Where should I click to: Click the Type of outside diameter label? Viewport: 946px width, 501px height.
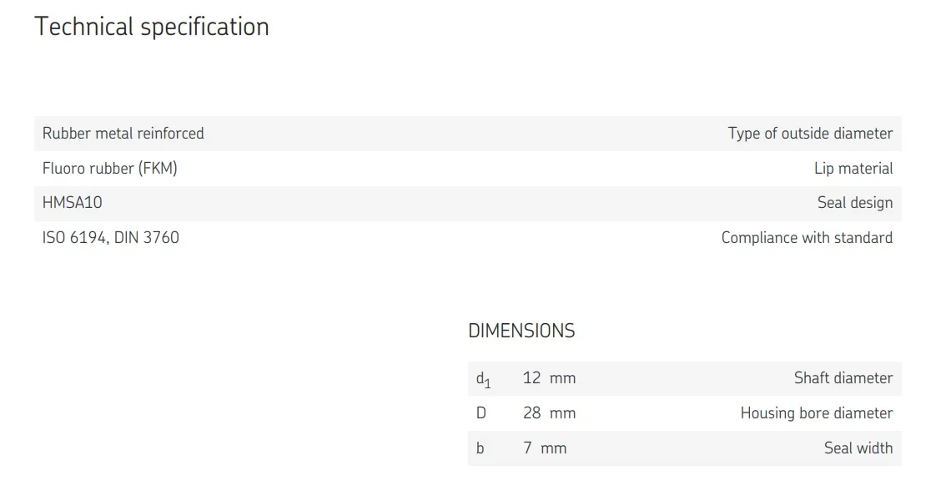click(x=809, y=134)
